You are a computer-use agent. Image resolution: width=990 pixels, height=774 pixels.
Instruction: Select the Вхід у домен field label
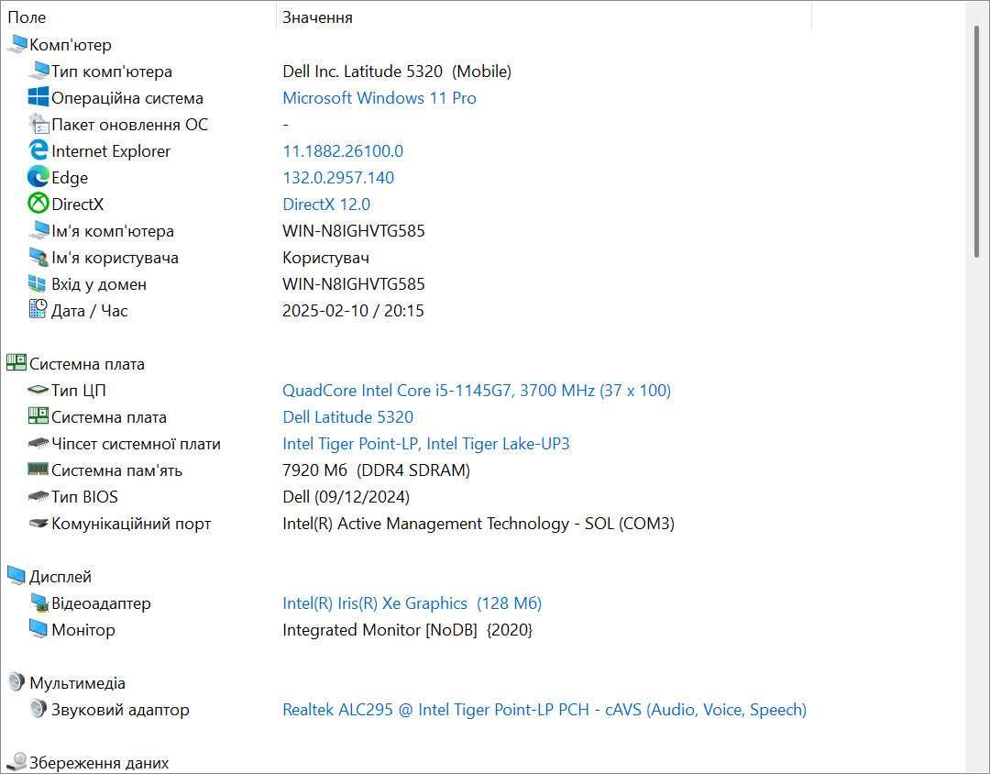(99, 284)
